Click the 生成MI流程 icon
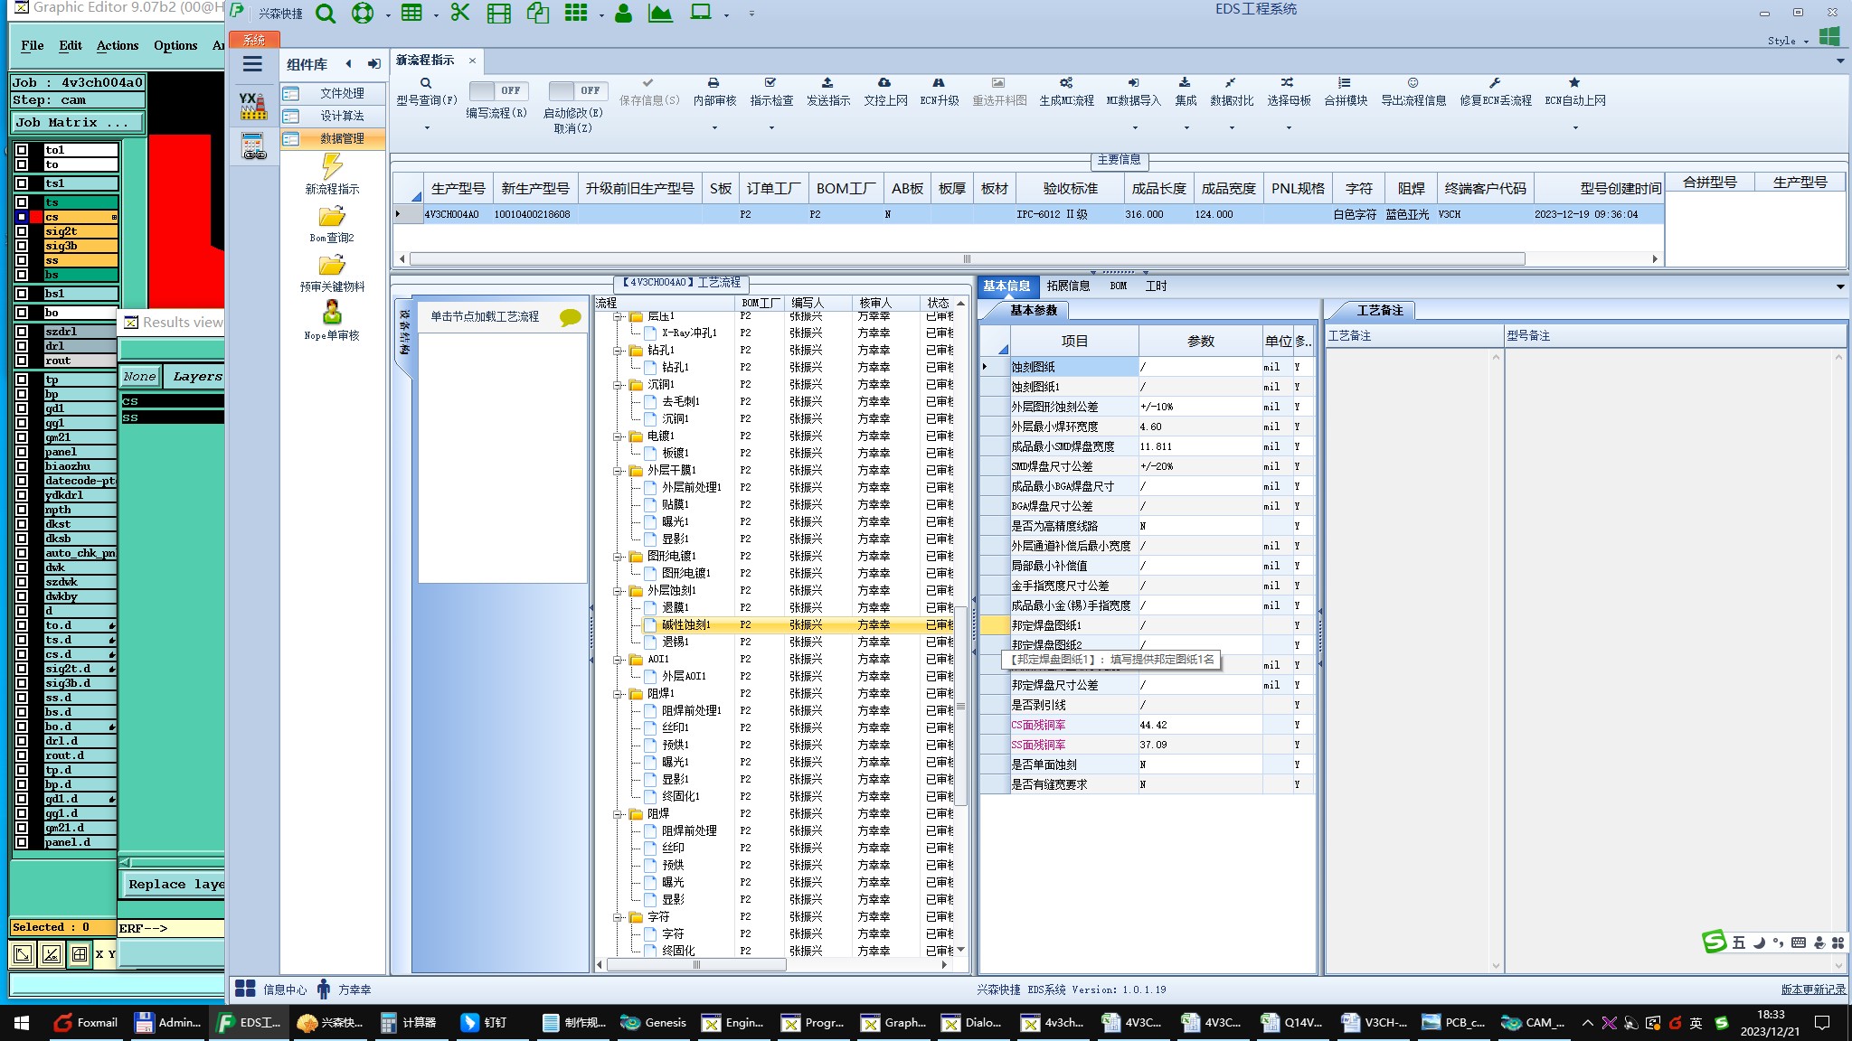The height and width of the screenshot is (1041, 1852). (x=1066, y=83)
